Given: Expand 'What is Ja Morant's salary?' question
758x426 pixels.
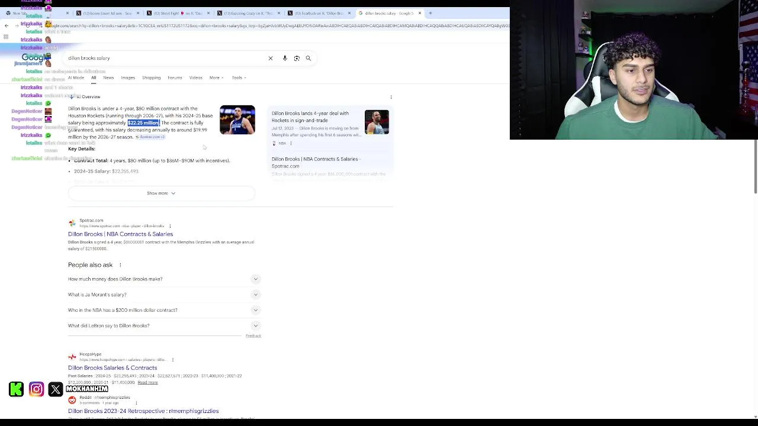Looking at the screenshot, I should pyautogui.click(x=164, y=294).
